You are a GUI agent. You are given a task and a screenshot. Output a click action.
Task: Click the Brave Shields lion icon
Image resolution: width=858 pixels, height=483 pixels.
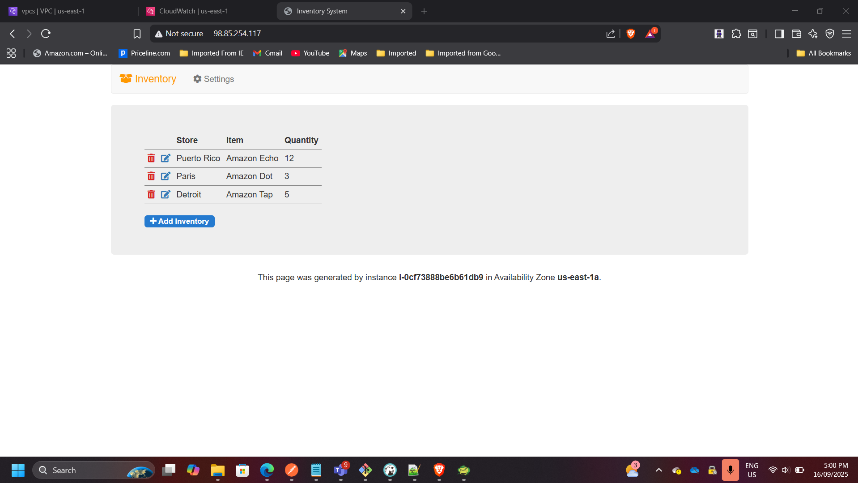631,34
